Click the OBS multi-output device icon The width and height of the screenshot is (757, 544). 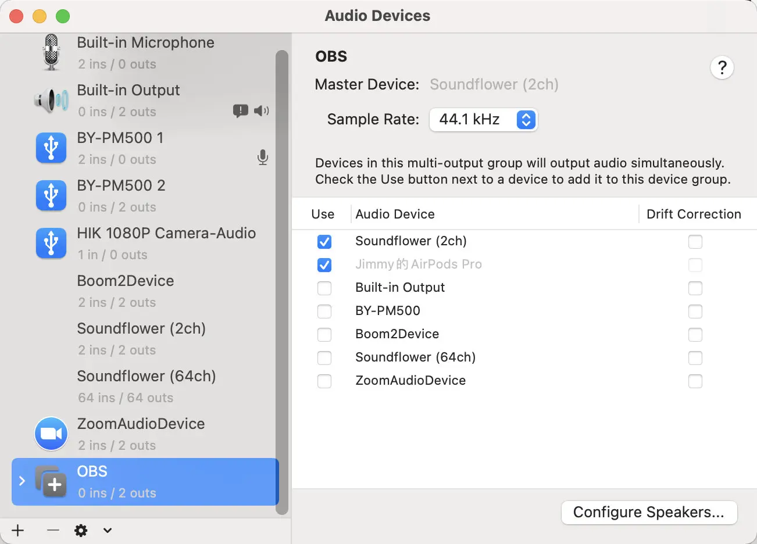coord(51,482)
